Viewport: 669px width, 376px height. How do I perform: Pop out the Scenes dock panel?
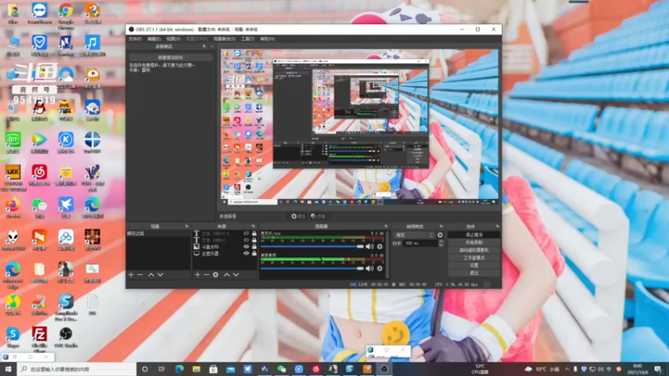click(186, 226)
